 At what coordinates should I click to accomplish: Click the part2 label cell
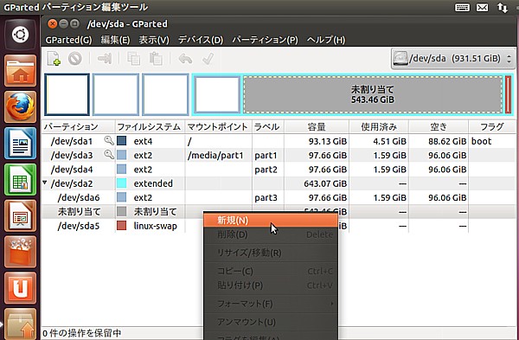[x=266, y=170]
